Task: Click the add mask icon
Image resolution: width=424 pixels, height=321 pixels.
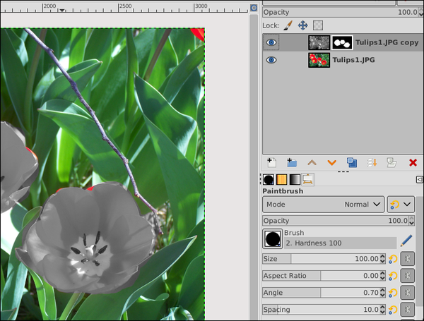Action: 391,162
